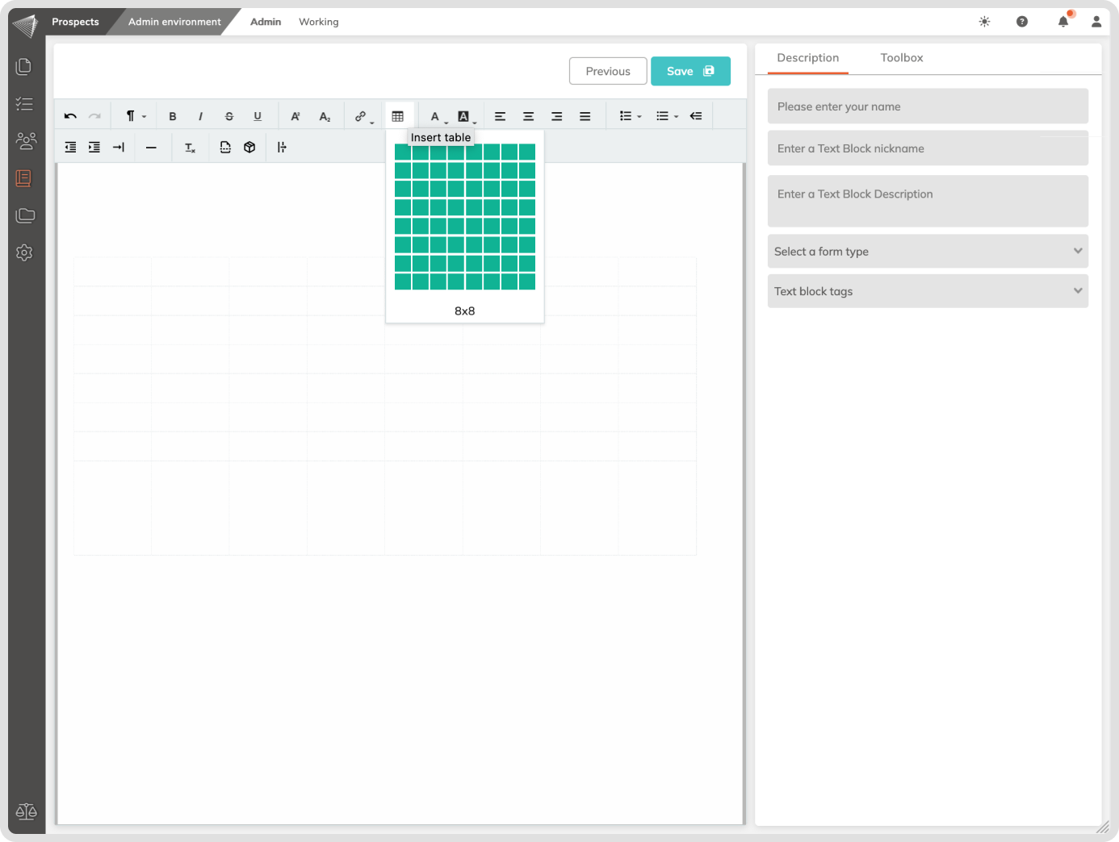1119x842 pixels.
Task: Click the clear formatting icon
Action: [190, 148]
